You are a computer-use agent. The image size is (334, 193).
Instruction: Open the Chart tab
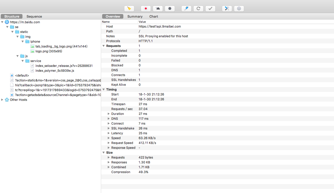154,16
